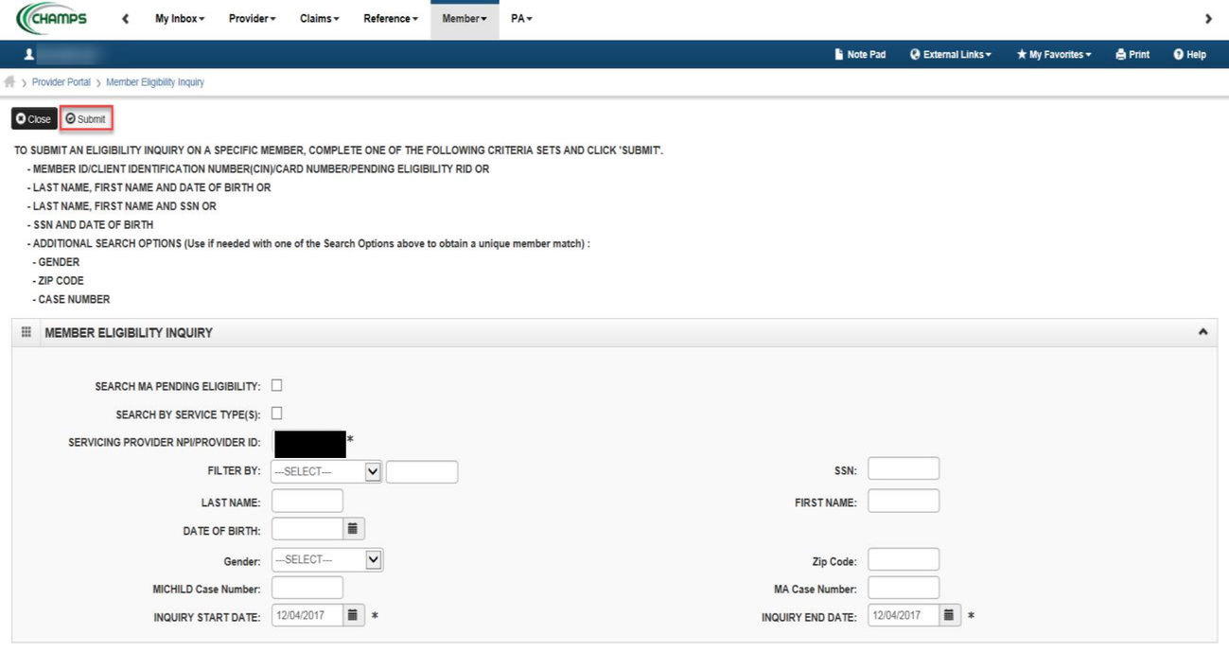
Task: Click the CHAMPS logo
Action: 52,18
